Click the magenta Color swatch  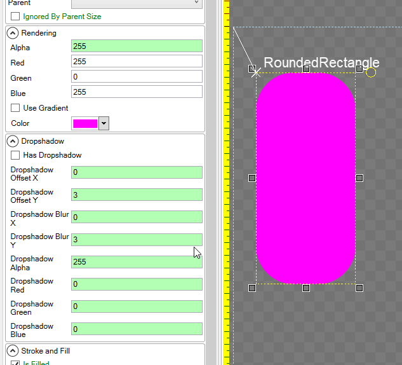(x=85, y=123)
